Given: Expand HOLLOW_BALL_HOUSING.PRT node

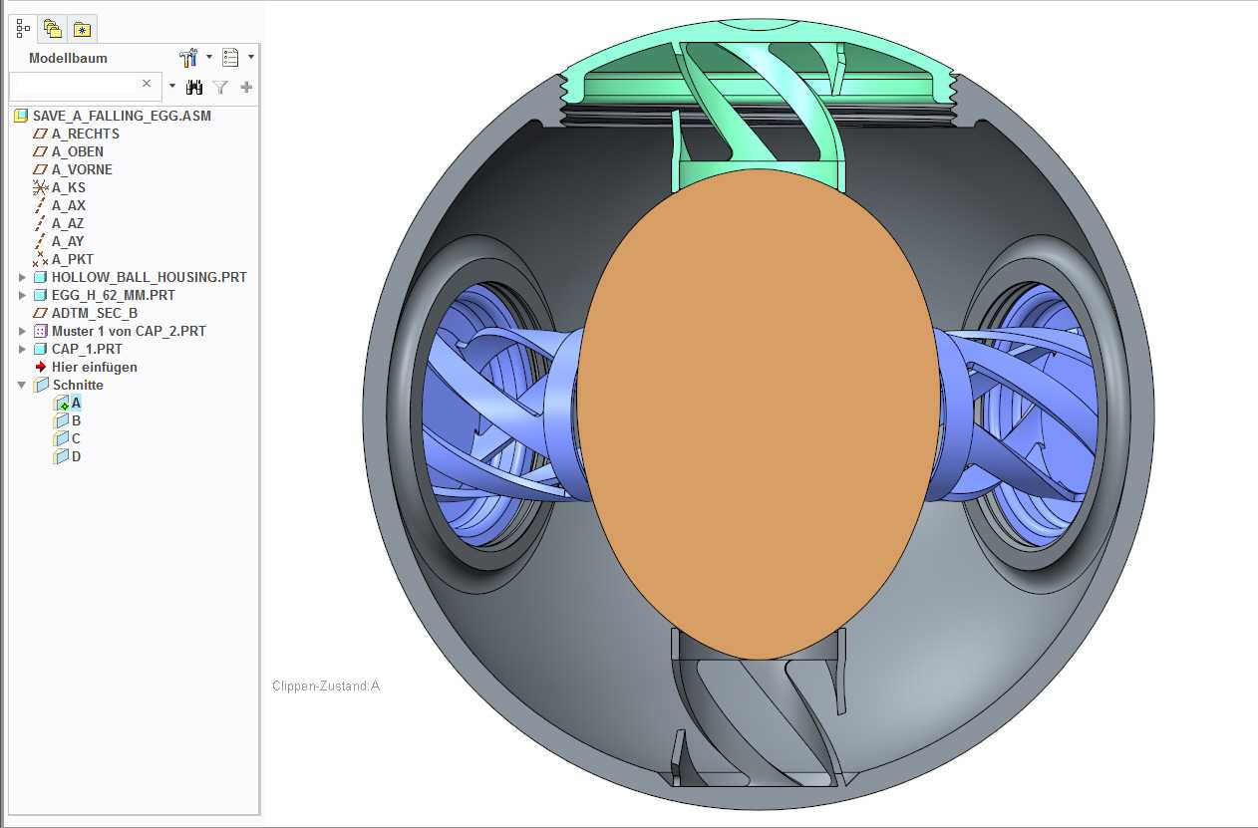Looking at the screenshot, I should (x=22, y=277).
